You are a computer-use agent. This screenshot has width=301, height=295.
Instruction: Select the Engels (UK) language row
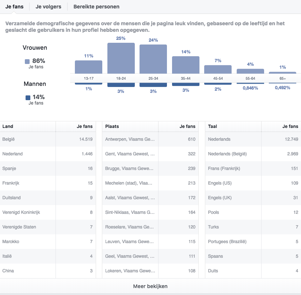tap(253, 198)
